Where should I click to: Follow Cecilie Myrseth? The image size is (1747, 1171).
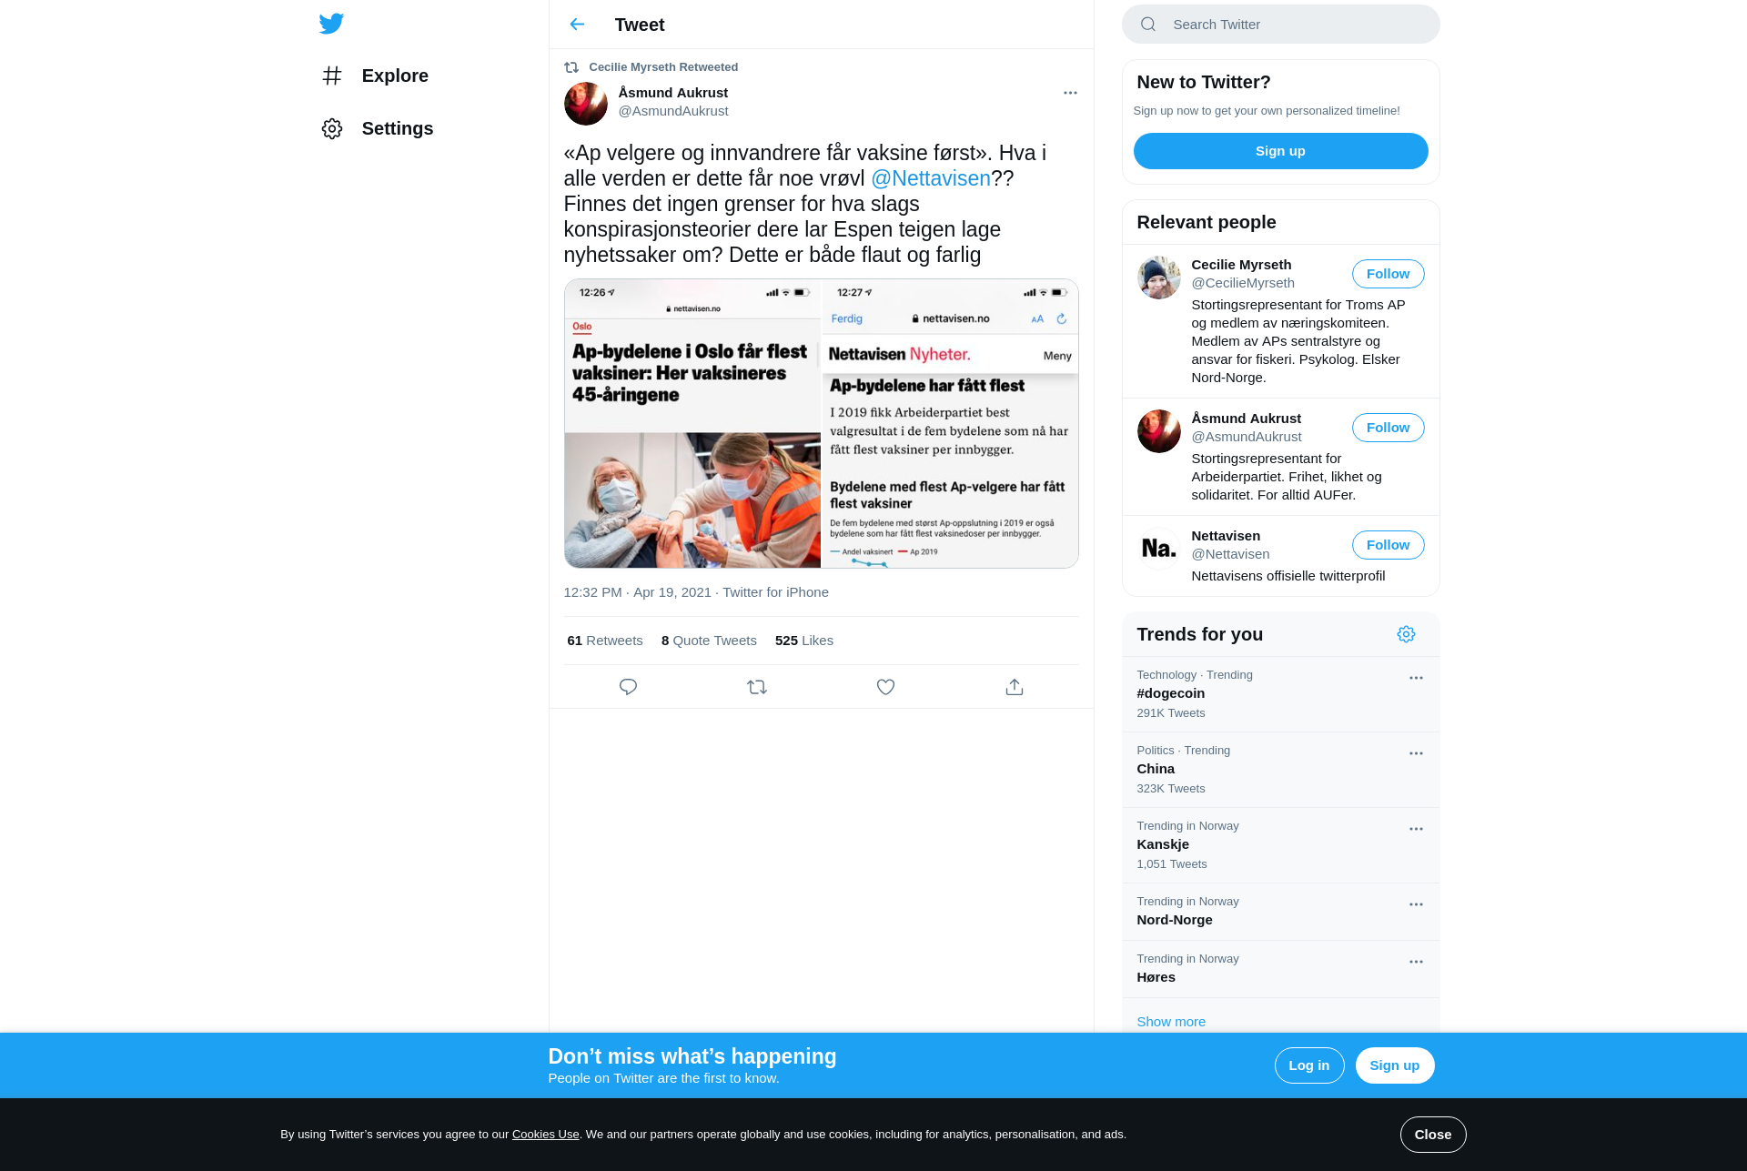pyautogui.click(x=1388, y=274)
